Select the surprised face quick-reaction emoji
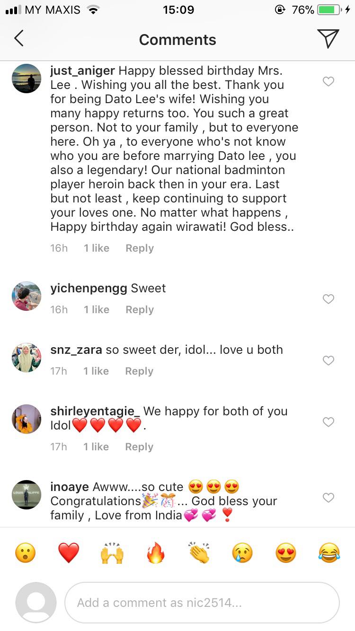Viewport: 355px width, 631px height. [26, 552]
